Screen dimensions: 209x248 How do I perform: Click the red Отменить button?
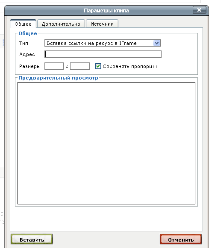pos(181,239)
